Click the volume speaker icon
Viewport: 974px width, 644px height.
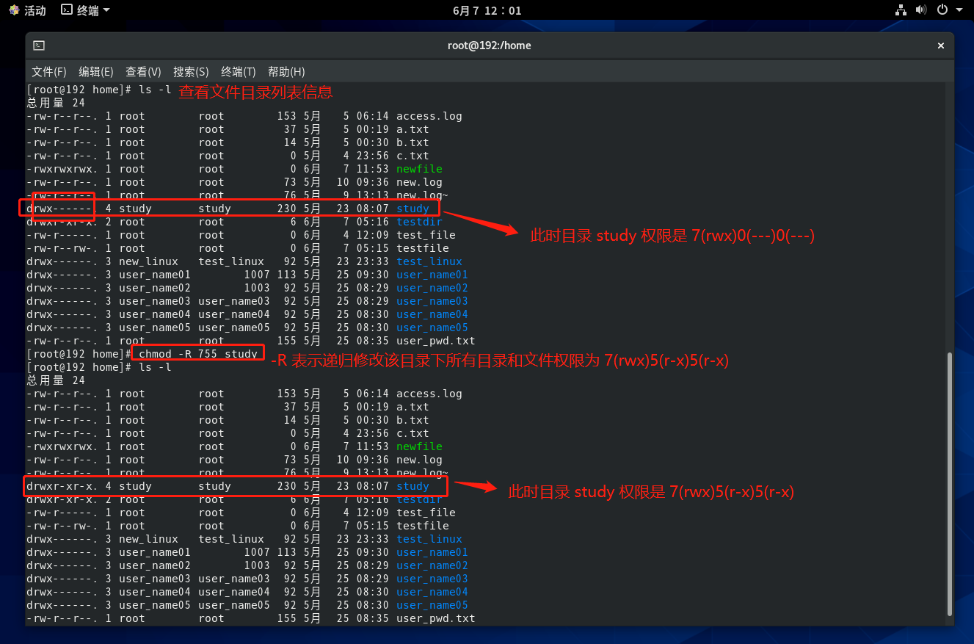pyautogui.click(x=920, y=10)
